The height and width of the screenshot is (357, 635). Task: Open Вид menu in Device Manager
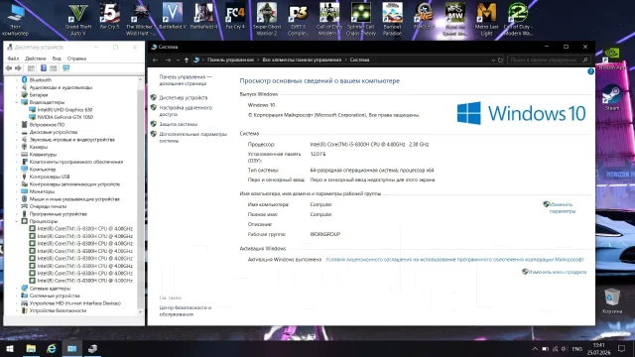(x=57, y=59)
